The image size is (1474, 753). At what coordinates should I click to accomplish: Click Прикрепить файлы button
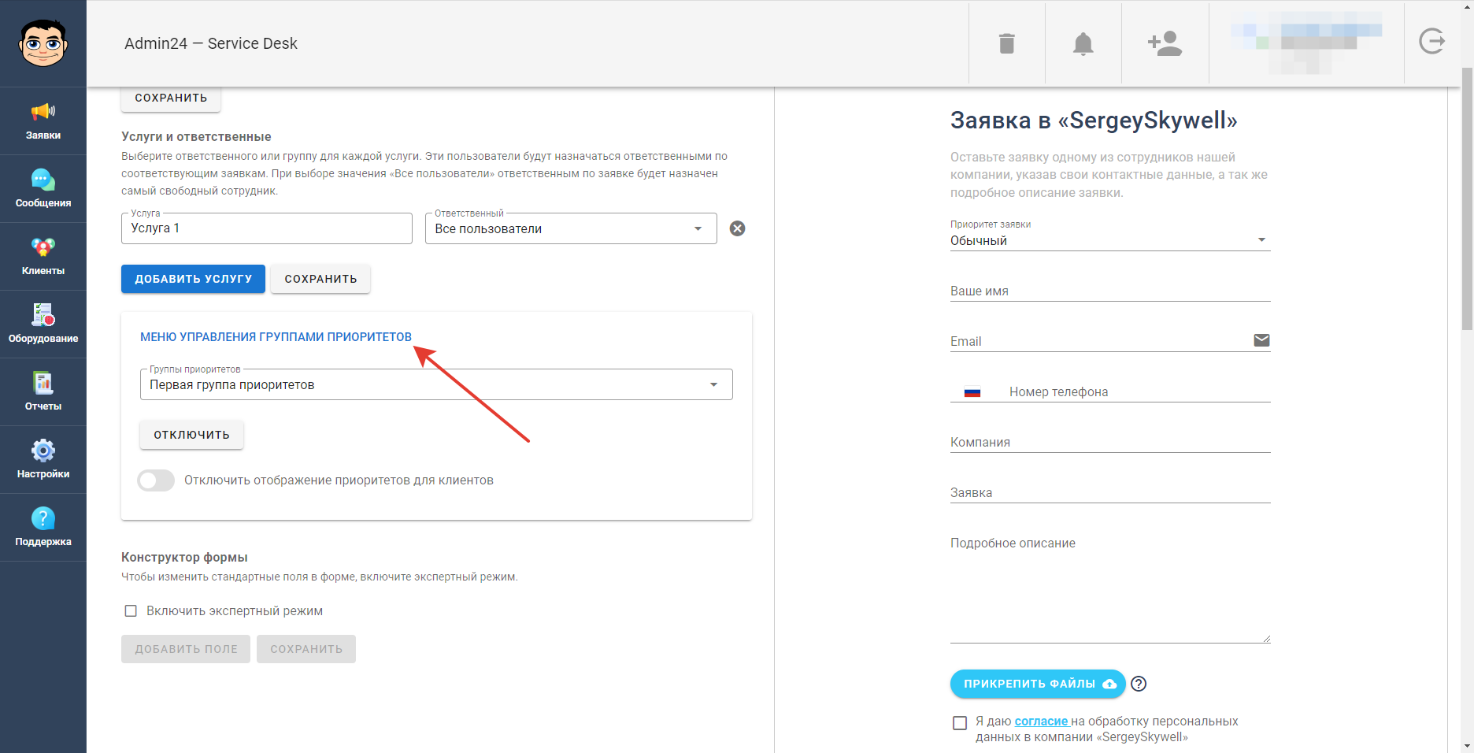click(x=1038, y=684)
